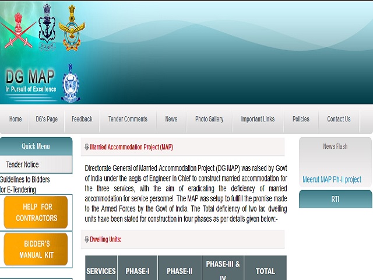Open Tender Comments in the navigation bar
The image size is (373, 280).
point(128,119)
